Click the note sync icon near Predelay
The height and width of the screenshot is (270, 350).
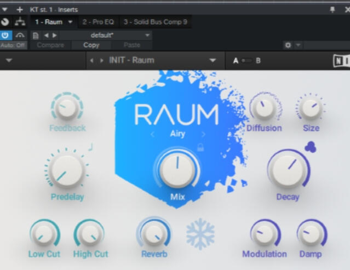pos(91,146)
